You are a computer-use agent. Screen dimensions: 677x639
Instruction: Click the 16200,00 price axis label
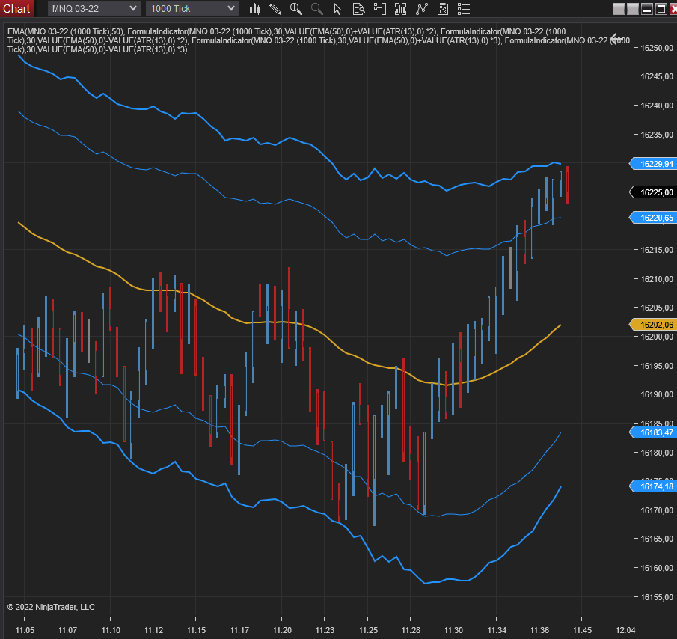[657, 337]
